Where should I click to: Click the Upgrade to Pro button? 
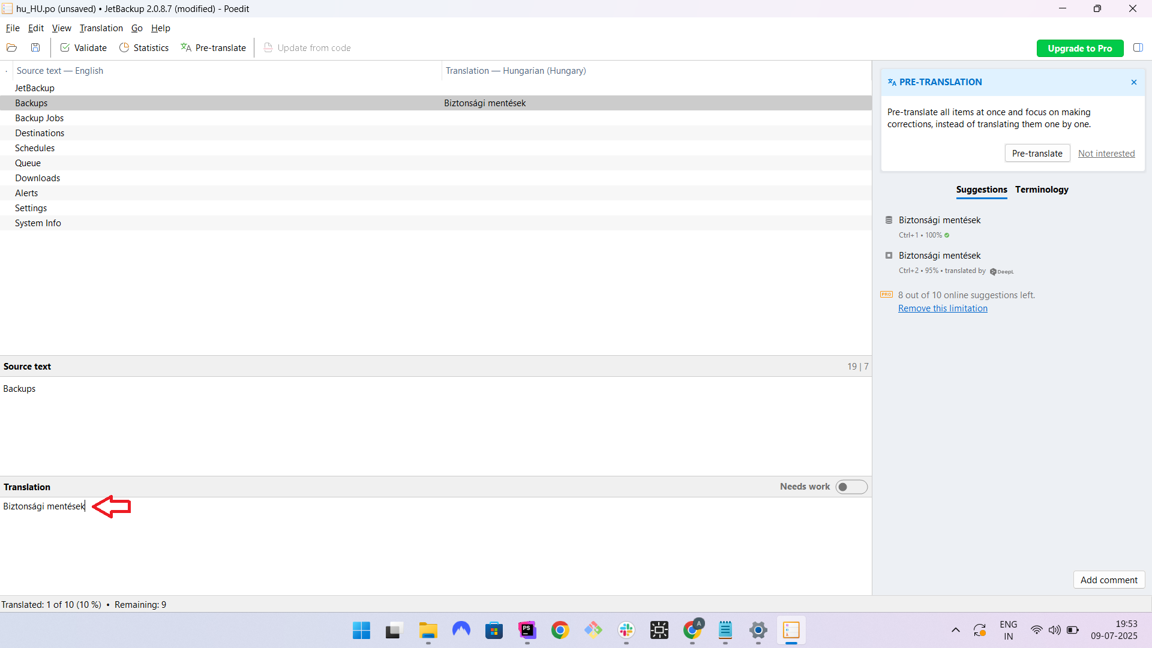[1079, 49]
